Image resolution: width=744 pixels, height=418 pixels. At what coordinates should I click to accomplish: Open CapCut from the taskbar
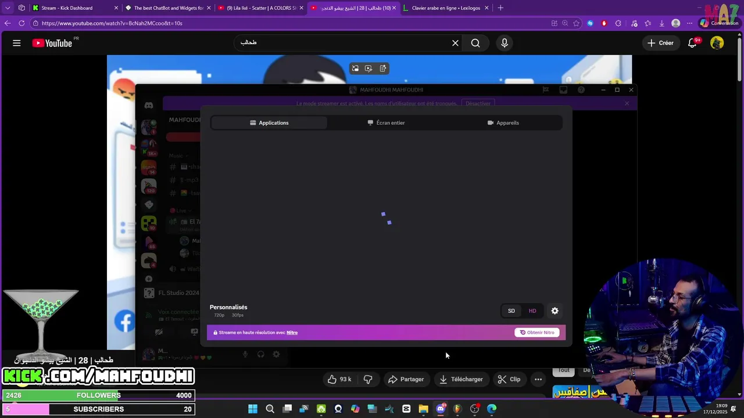[406, 409]
